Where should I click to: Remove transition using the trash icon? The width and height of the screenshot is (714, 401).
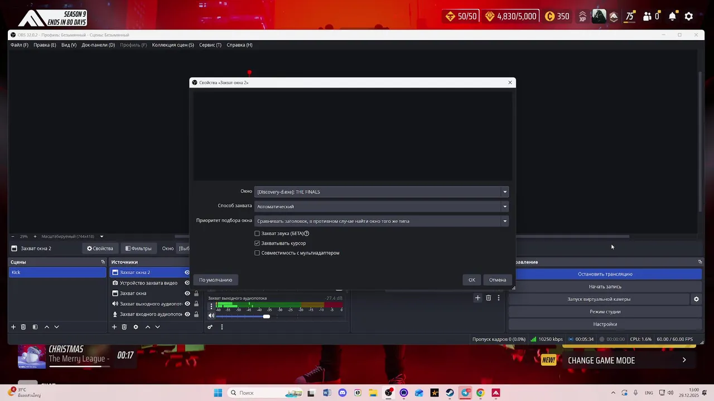(488, 298)
